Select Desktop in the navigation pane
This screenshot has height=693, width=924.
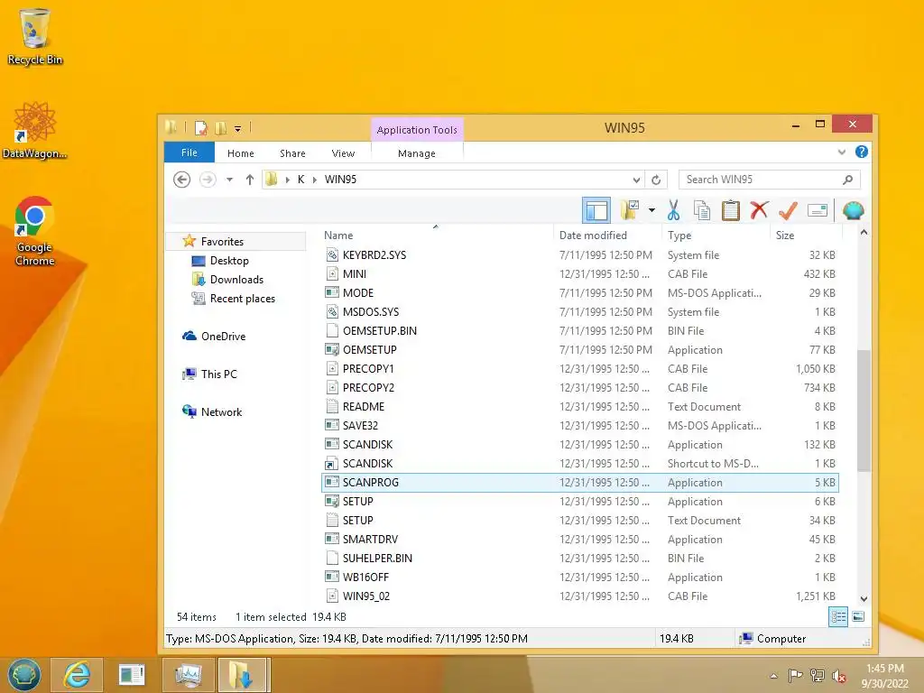[229, 261]
